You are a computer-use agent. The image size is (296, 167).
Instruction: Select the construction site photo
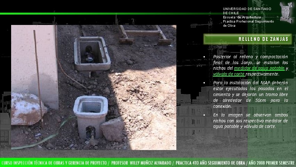(94, 87)
